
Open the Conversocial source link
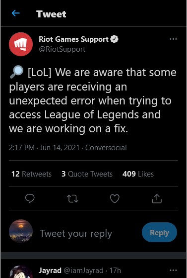(106, 148)
